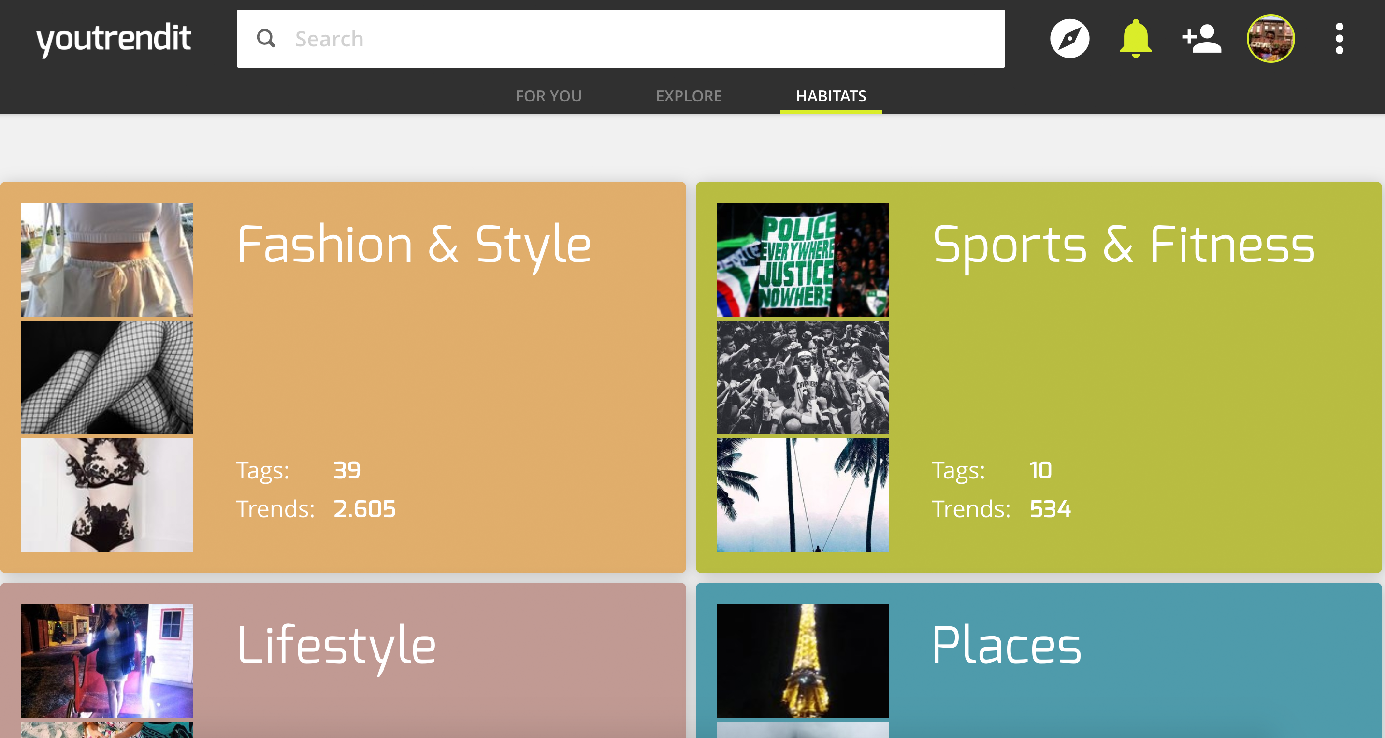
Task: Switch to the For You tab
Action: pos(548,96)
